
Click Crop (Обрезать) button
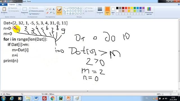pos(33,8)
